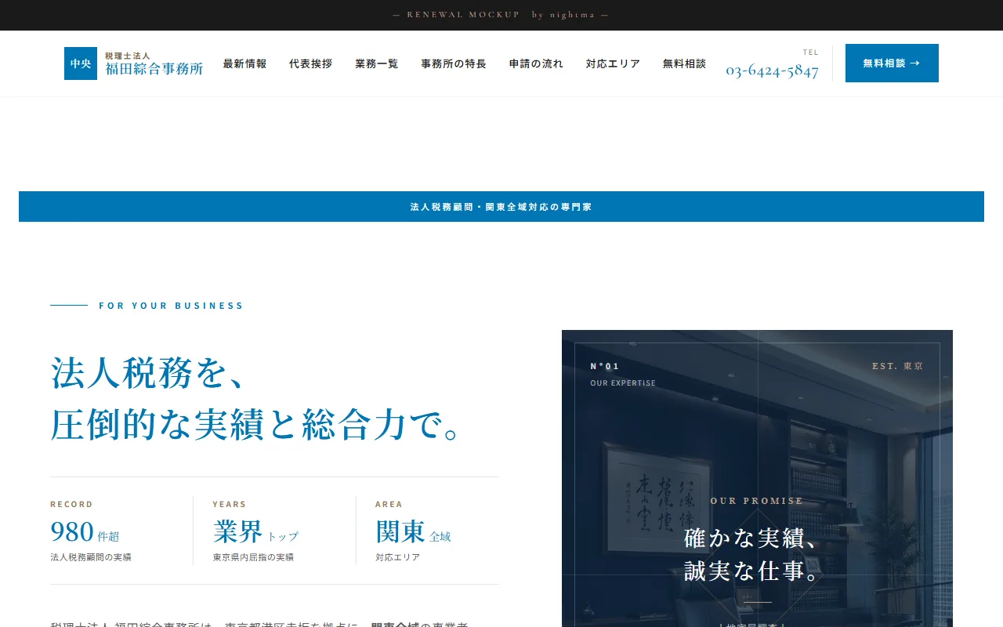
Task: Click the blue 無料相談 → button
Action: pyautogui.click(x=892, y=63)
